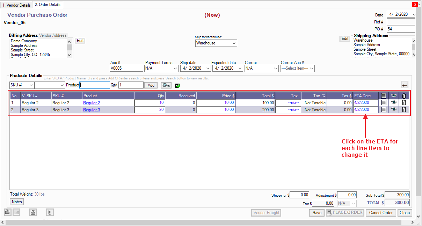The width and height of the screenshot is (422, 226).
Task: Click the green import list icon
Action: coord(177,85)
